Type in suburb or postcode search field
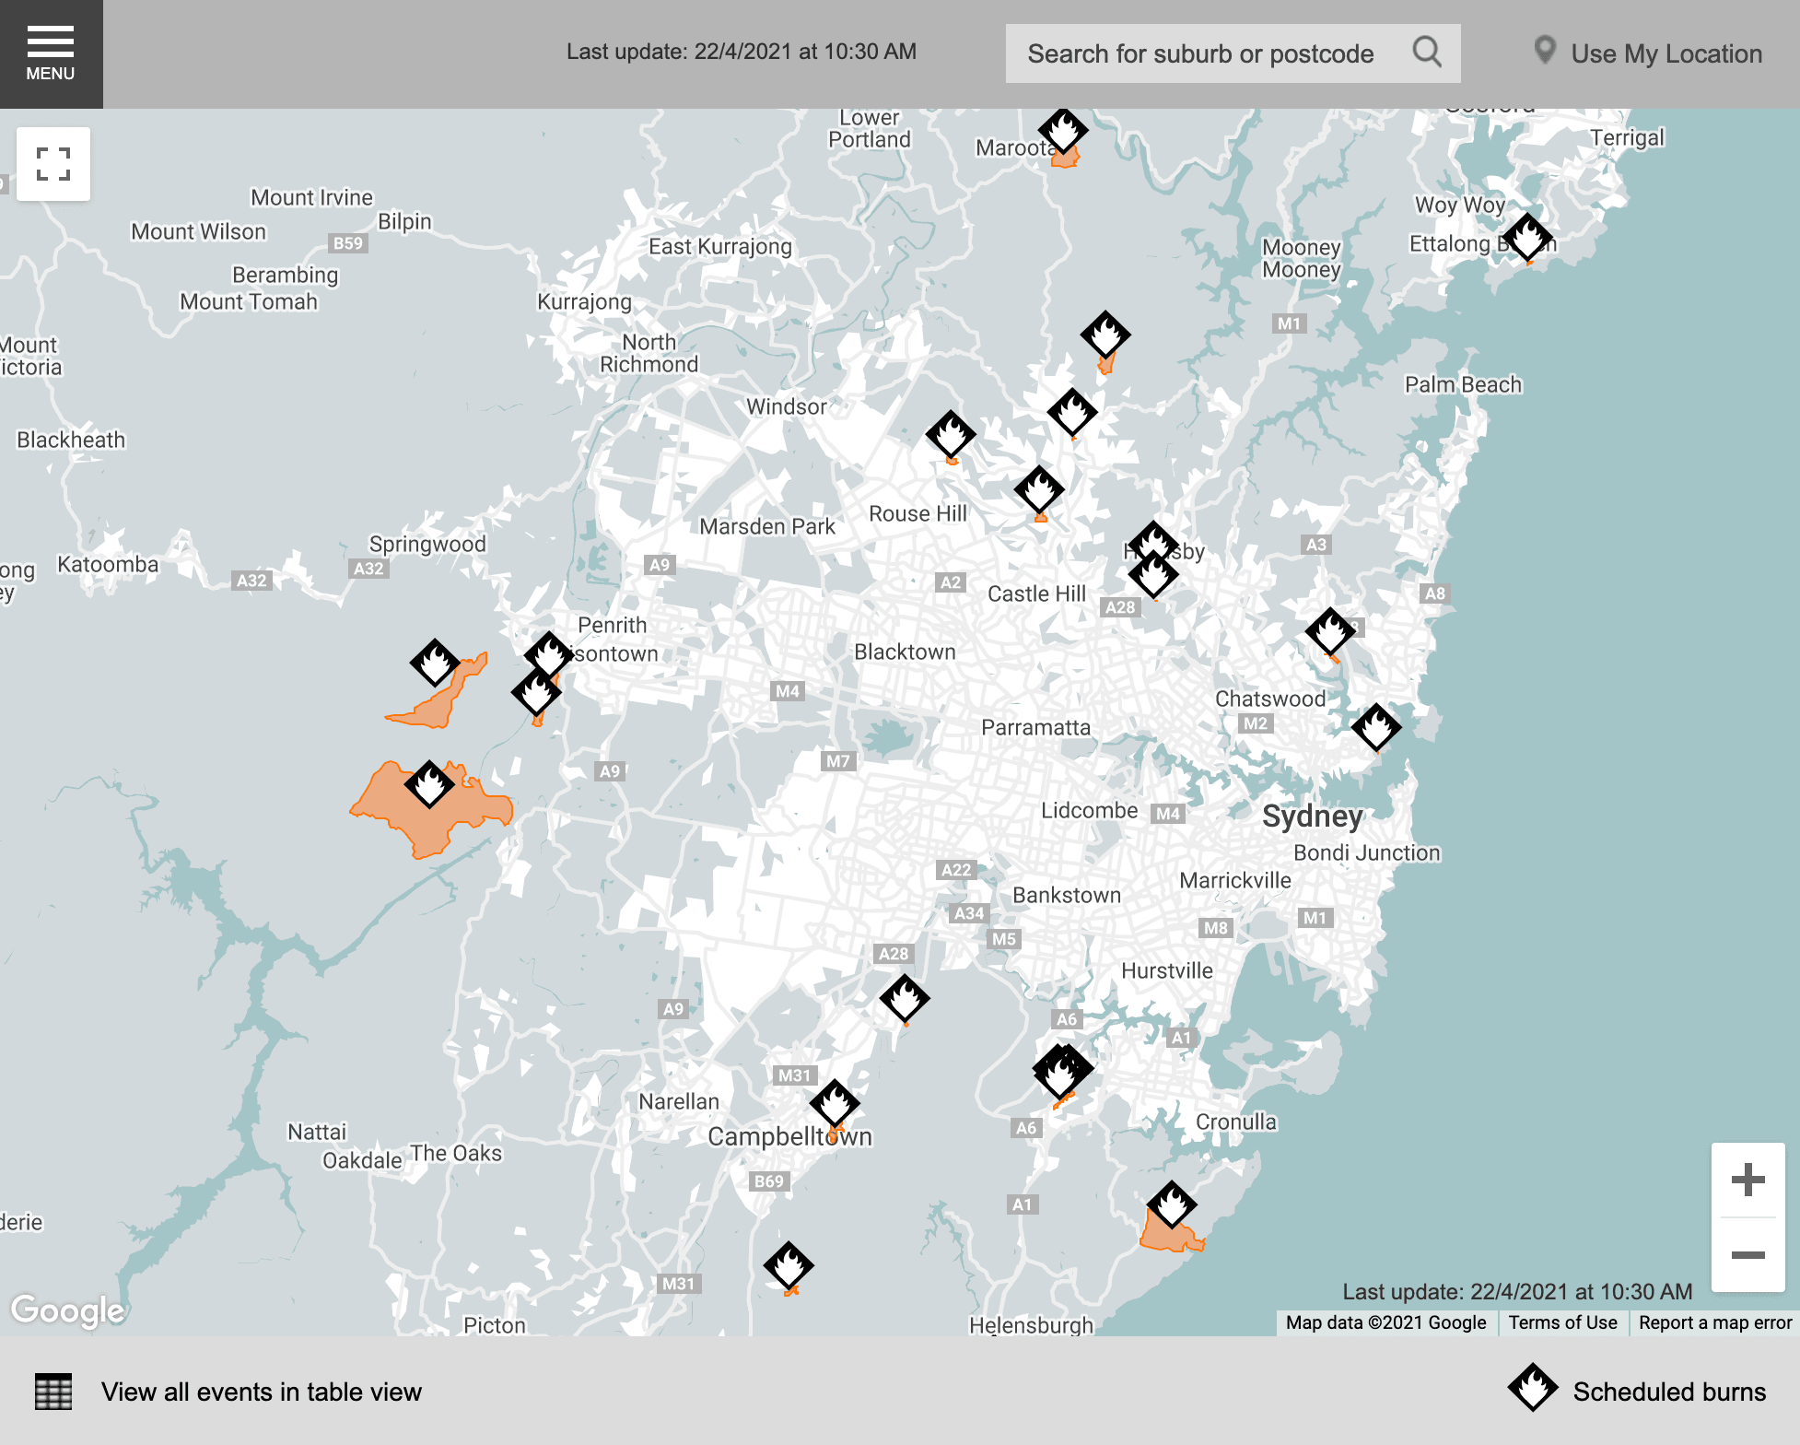The image size is (1800, 1445). (1199, 53)
